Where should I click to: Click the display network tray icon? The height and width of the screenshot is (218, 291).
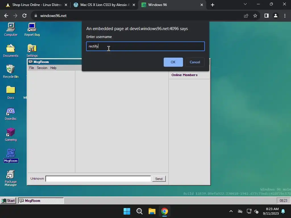coord(249,211)
